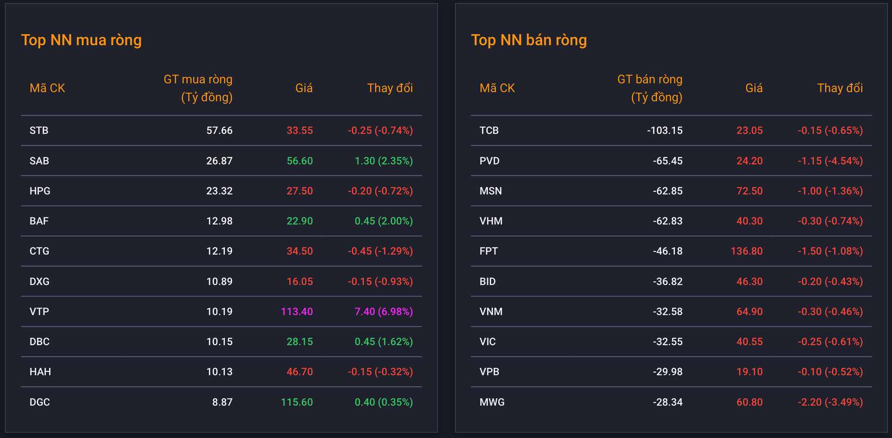Click VNM price 64.90
Viewport: 892px width, 438px height.
(x=749, y=312)
